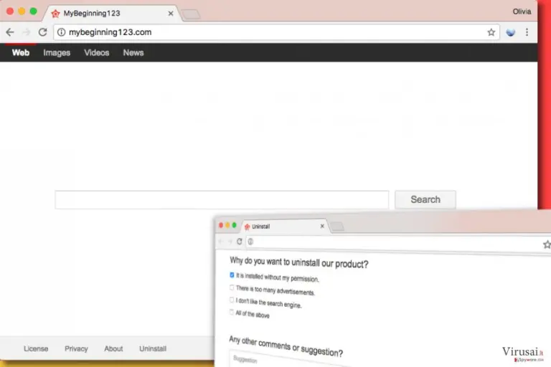Open the site info icon beside mybeginning123.com
Image resolution: width=551 pixels, height=367 pixels.
pyautogui.click(x=61, y=32)
